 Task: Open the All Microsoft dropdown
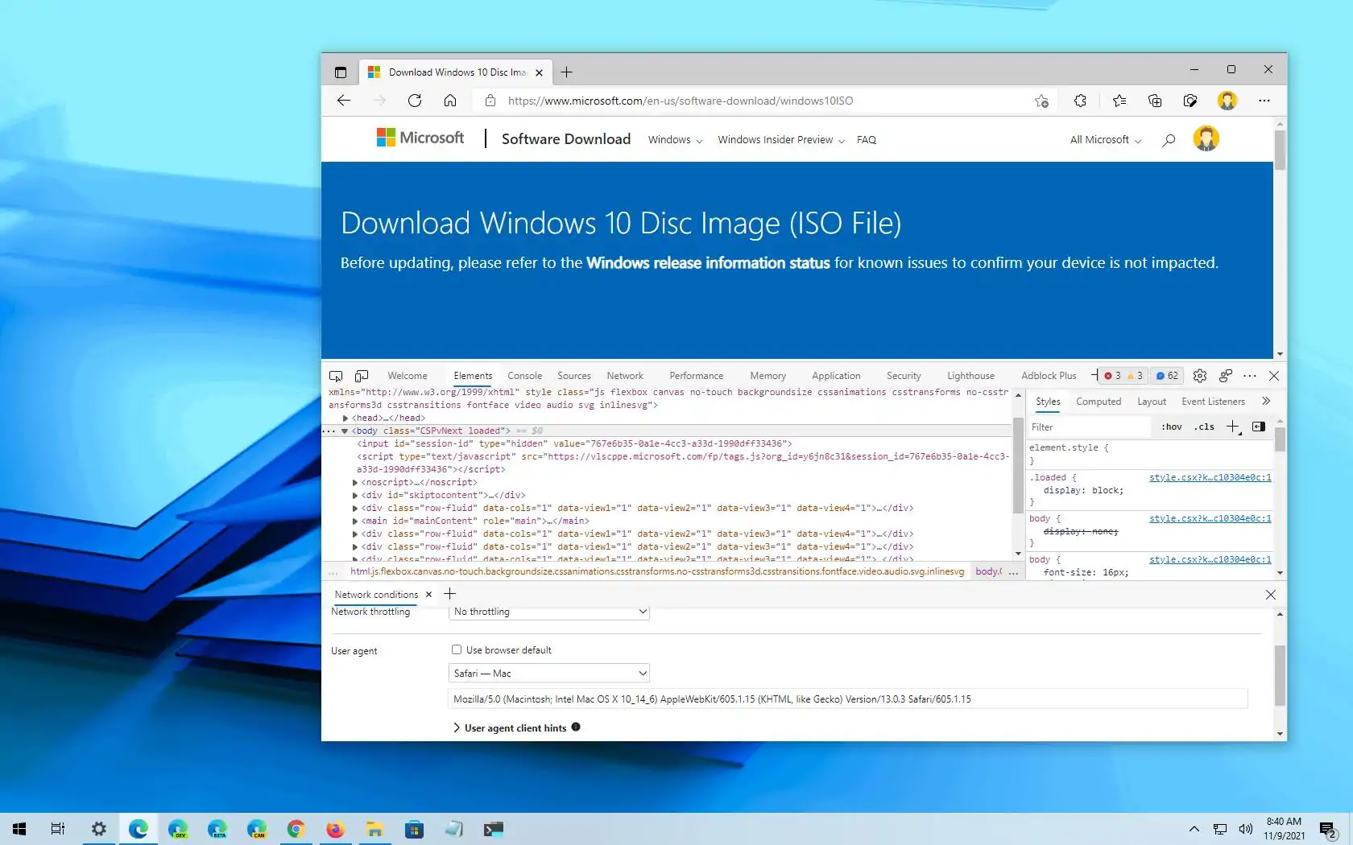1106,140
